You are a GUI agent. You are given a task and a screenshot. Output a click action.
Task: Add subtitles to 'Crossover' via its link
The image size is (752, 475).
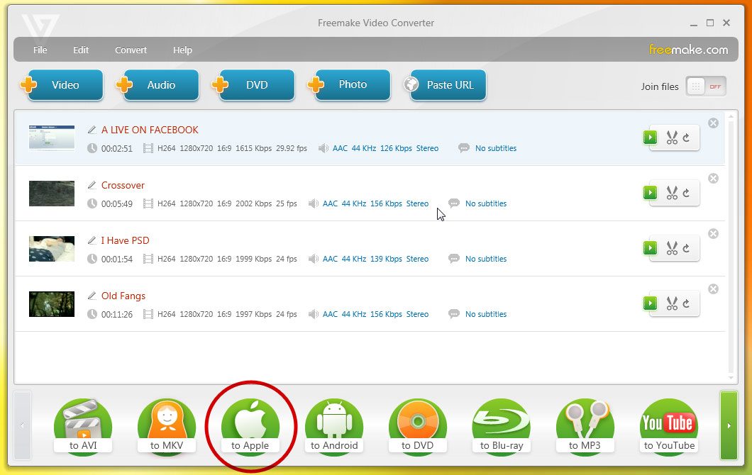(x=486, y=203)
